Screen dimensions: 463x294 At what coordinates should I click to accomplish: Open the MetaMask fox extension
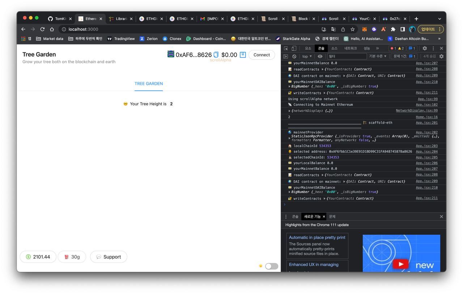click(x=365, y=29)
